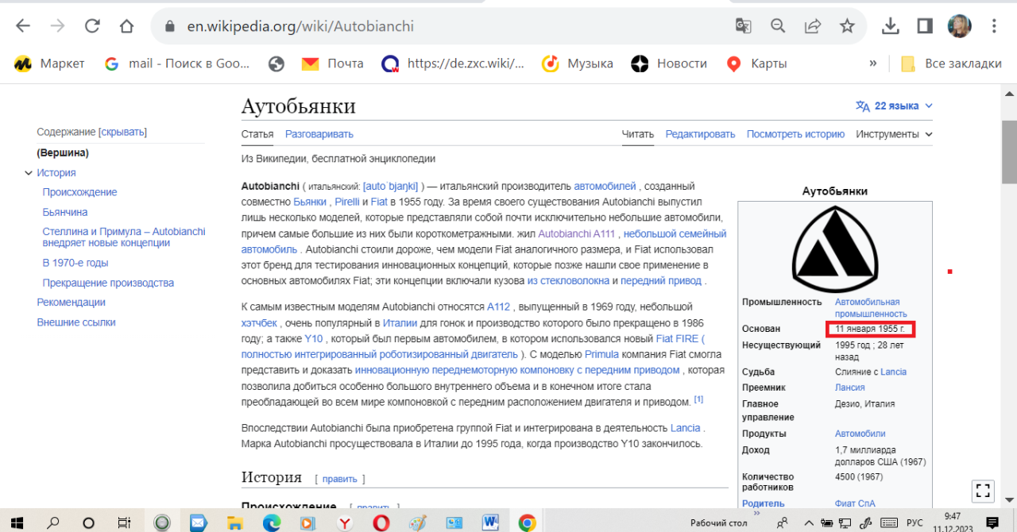Share this page via share icon
This screenshot has width=1017, height=532.
click(813, 26)
